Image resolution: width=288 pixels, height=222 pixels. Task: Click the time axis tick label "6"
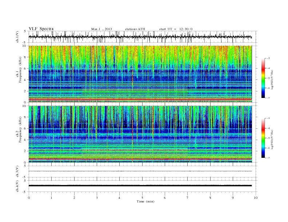[165, 198]
